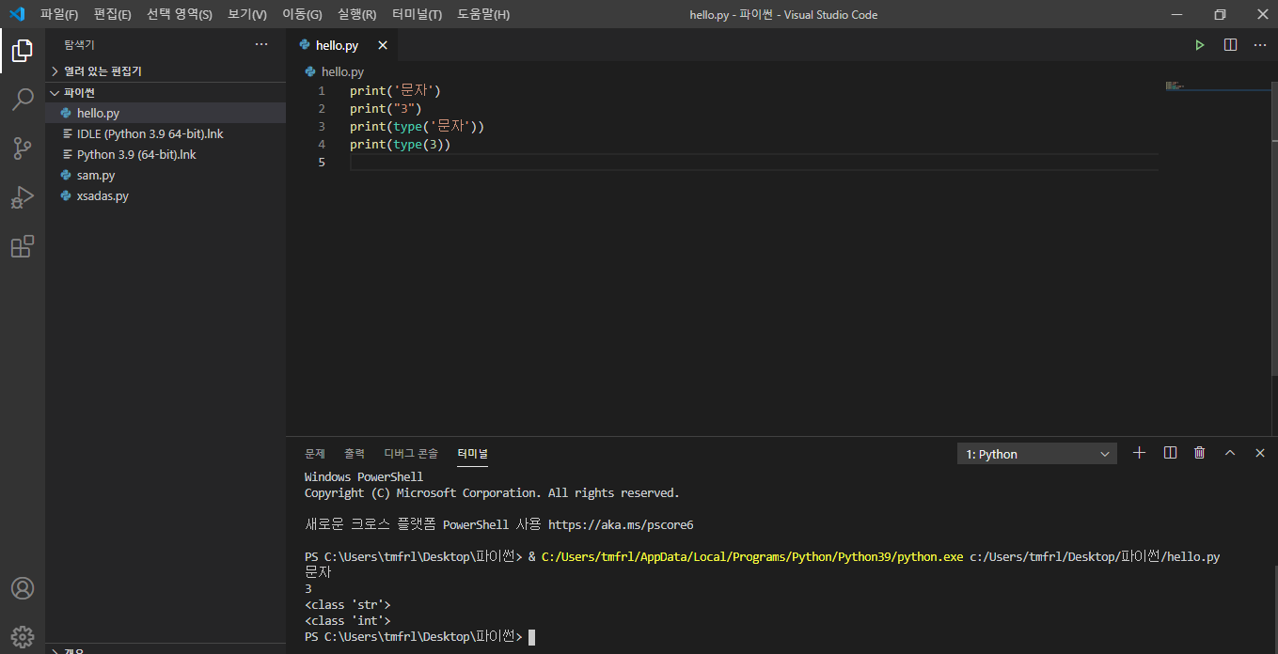Place cursor on empty line 5 of editor
The height and width of the screenshot is (654, 1278).
752,162
